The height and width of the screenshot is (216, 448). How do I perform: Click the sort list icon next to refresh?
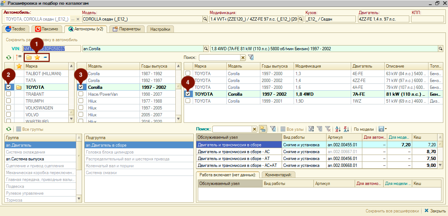tap(19, 57)
